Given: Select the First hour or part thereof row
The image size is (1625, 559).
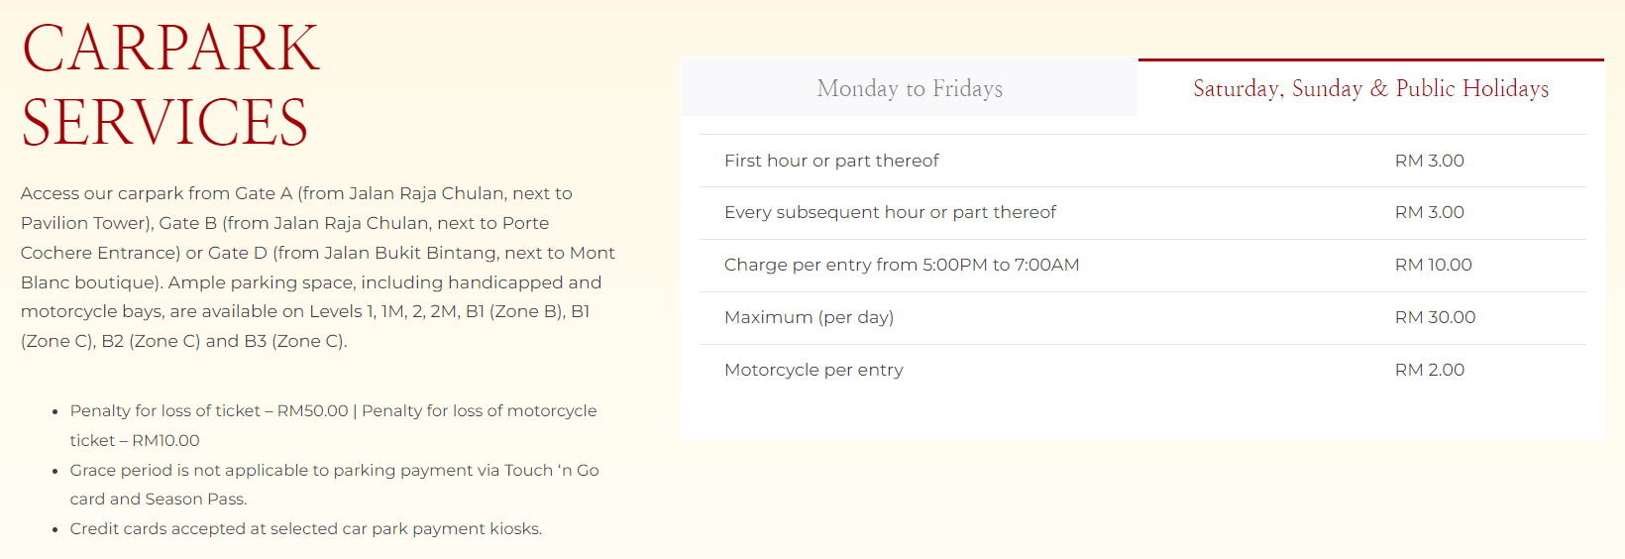Looking at the screenshot, I should tap(1142, 161).
